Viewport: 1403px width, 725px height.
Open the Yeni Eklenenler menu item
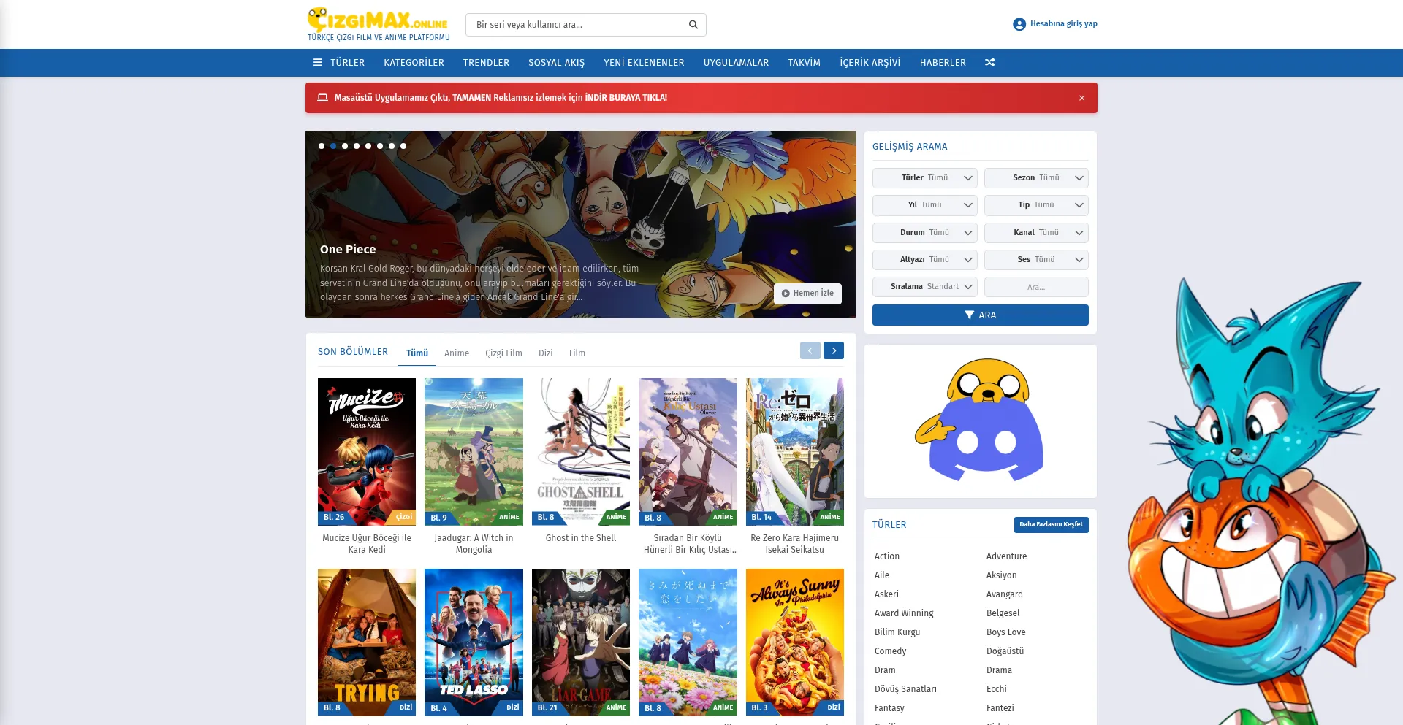644,63
